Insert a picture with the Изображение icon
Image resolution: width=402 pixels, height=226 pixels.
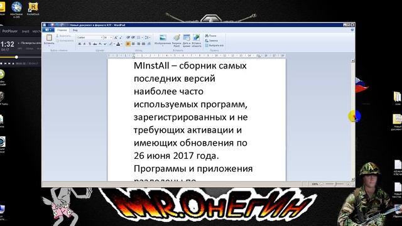click(x=163, y=38)
